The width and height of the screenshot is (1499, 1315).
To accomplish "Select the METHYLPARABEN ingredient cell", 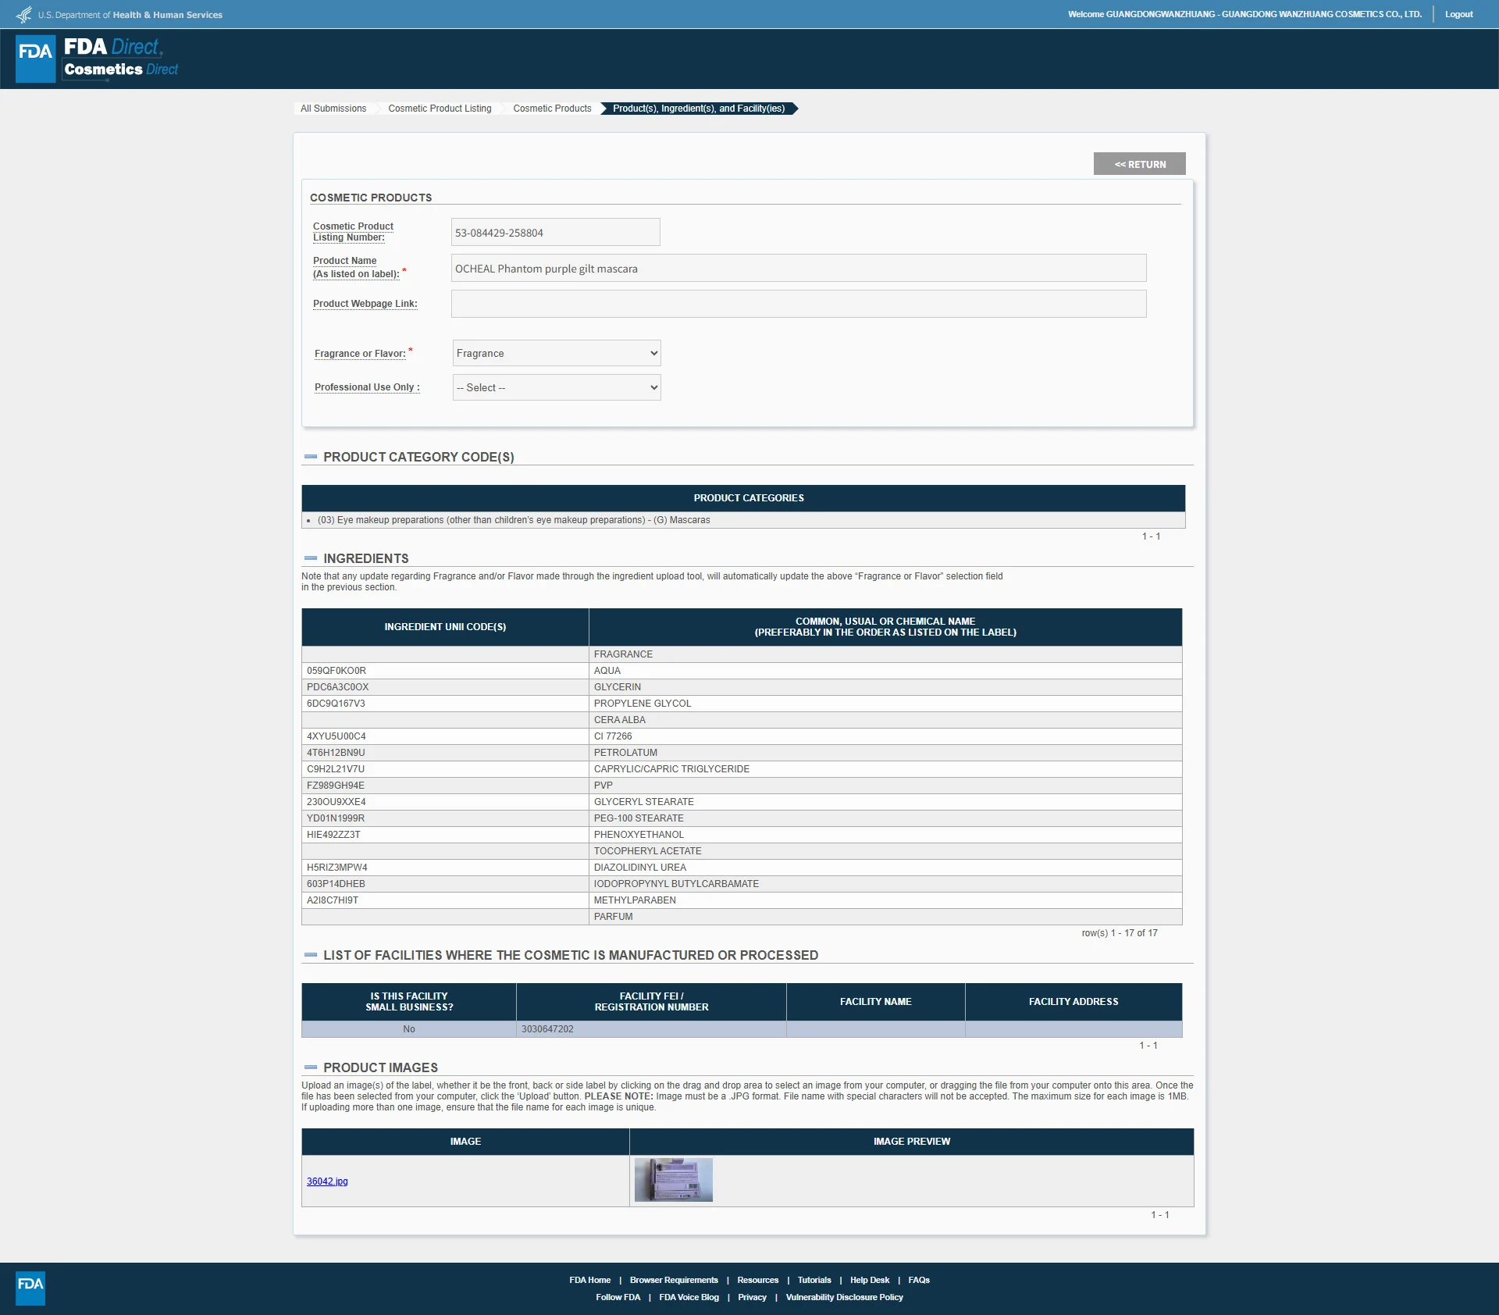I will [x=885, y=900].
